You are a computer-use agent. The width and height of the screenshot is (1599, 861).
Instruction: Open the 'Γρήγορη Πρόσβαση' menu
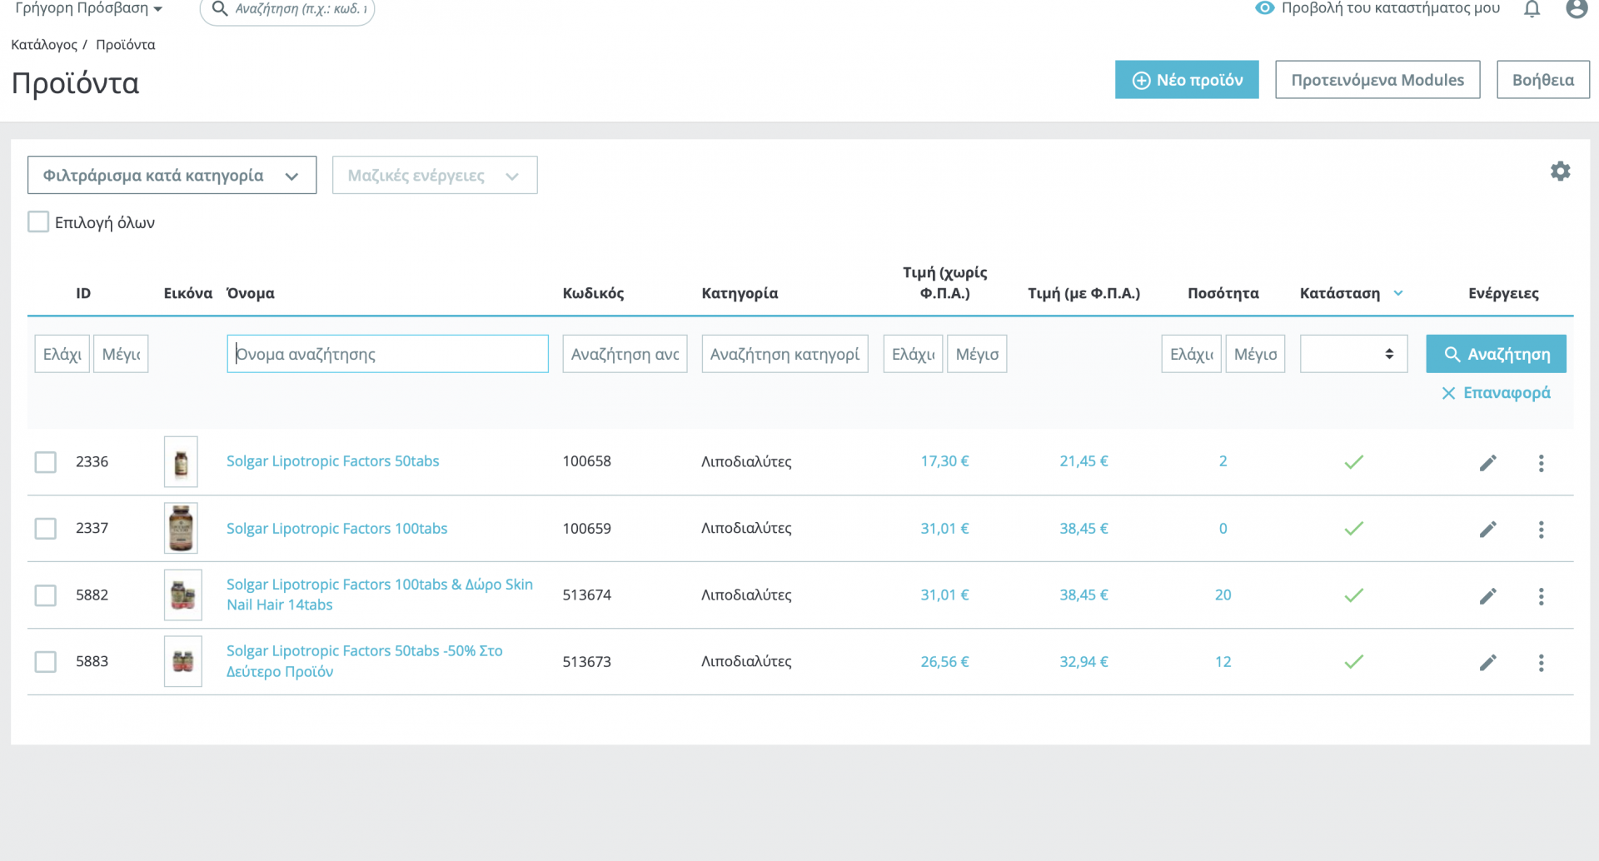[x=88, y=9]
